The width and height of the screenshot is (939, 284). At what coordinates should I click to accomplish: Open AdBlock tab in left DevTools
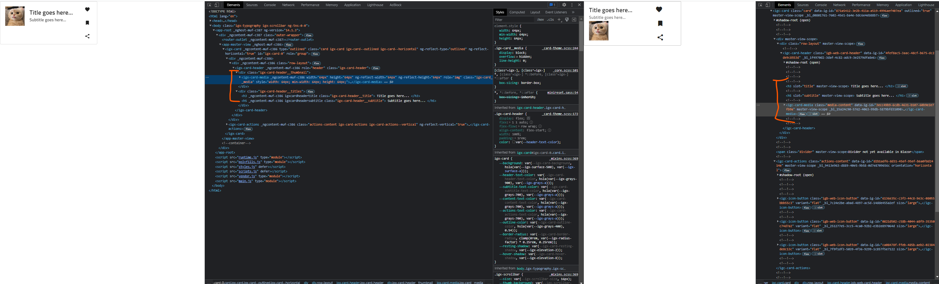[x=396, y=5]
